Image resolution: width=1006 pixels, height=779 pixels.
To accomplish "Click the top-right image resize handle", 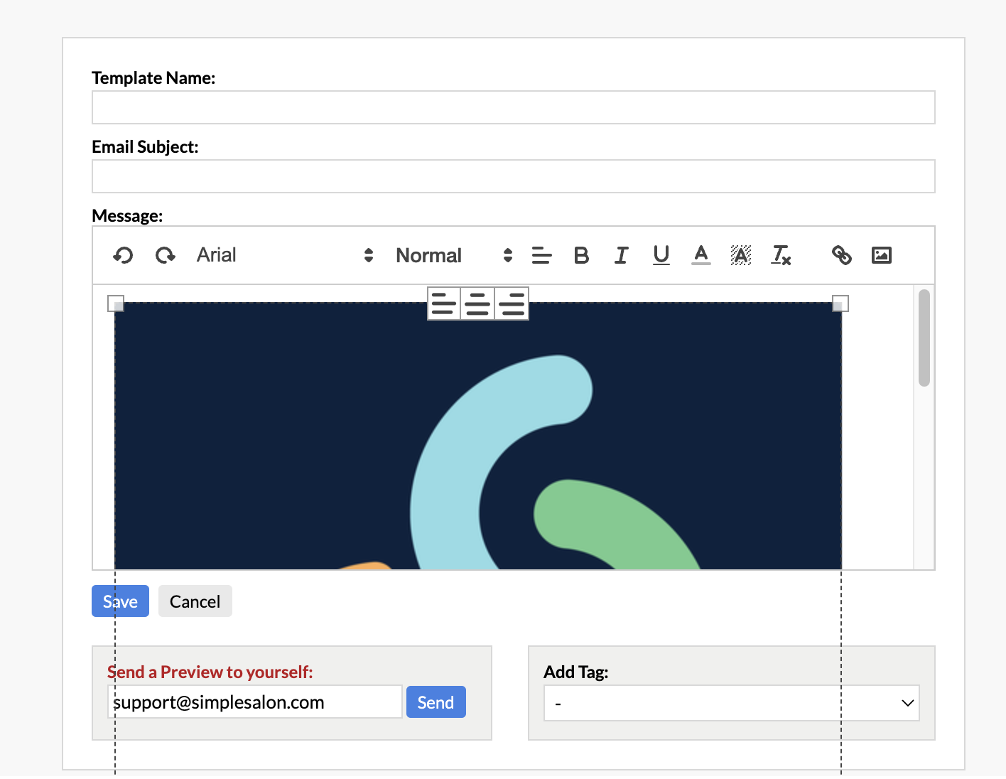I will 840,303.
